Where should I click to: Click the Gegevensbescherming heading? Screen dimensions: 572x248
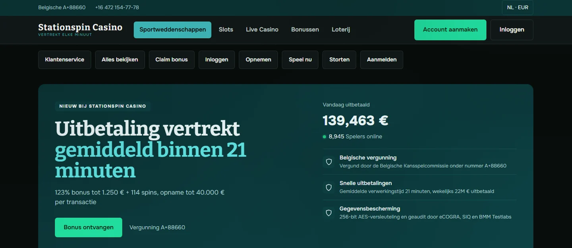(370, 209)
